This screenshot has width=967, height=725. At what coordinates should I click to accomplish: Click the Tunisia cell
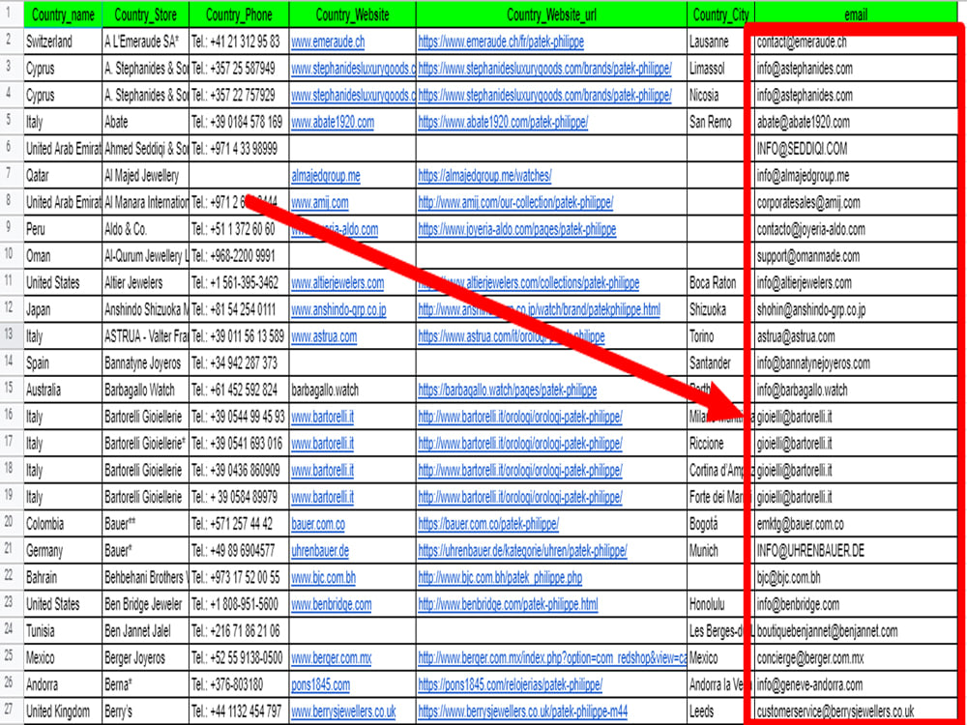pyautogui.click(x=63, y=631)
